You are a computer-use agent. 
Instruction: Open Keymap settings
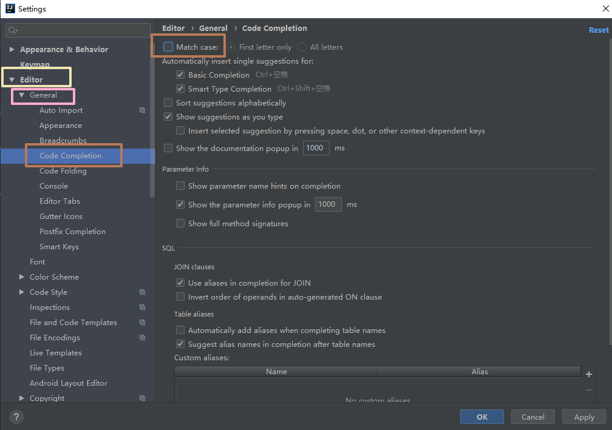pos(35,64)
